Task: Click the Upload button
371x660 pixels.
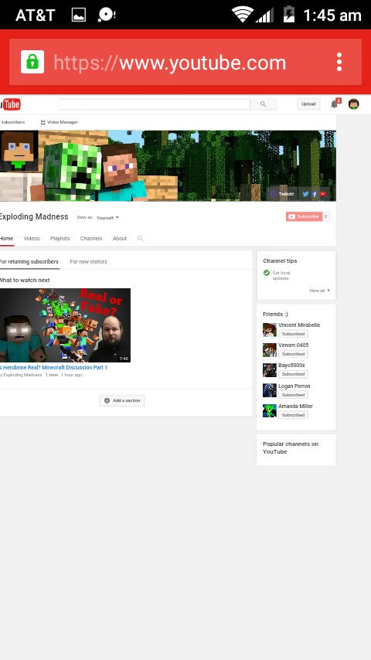Action: (x=308, y=104)
